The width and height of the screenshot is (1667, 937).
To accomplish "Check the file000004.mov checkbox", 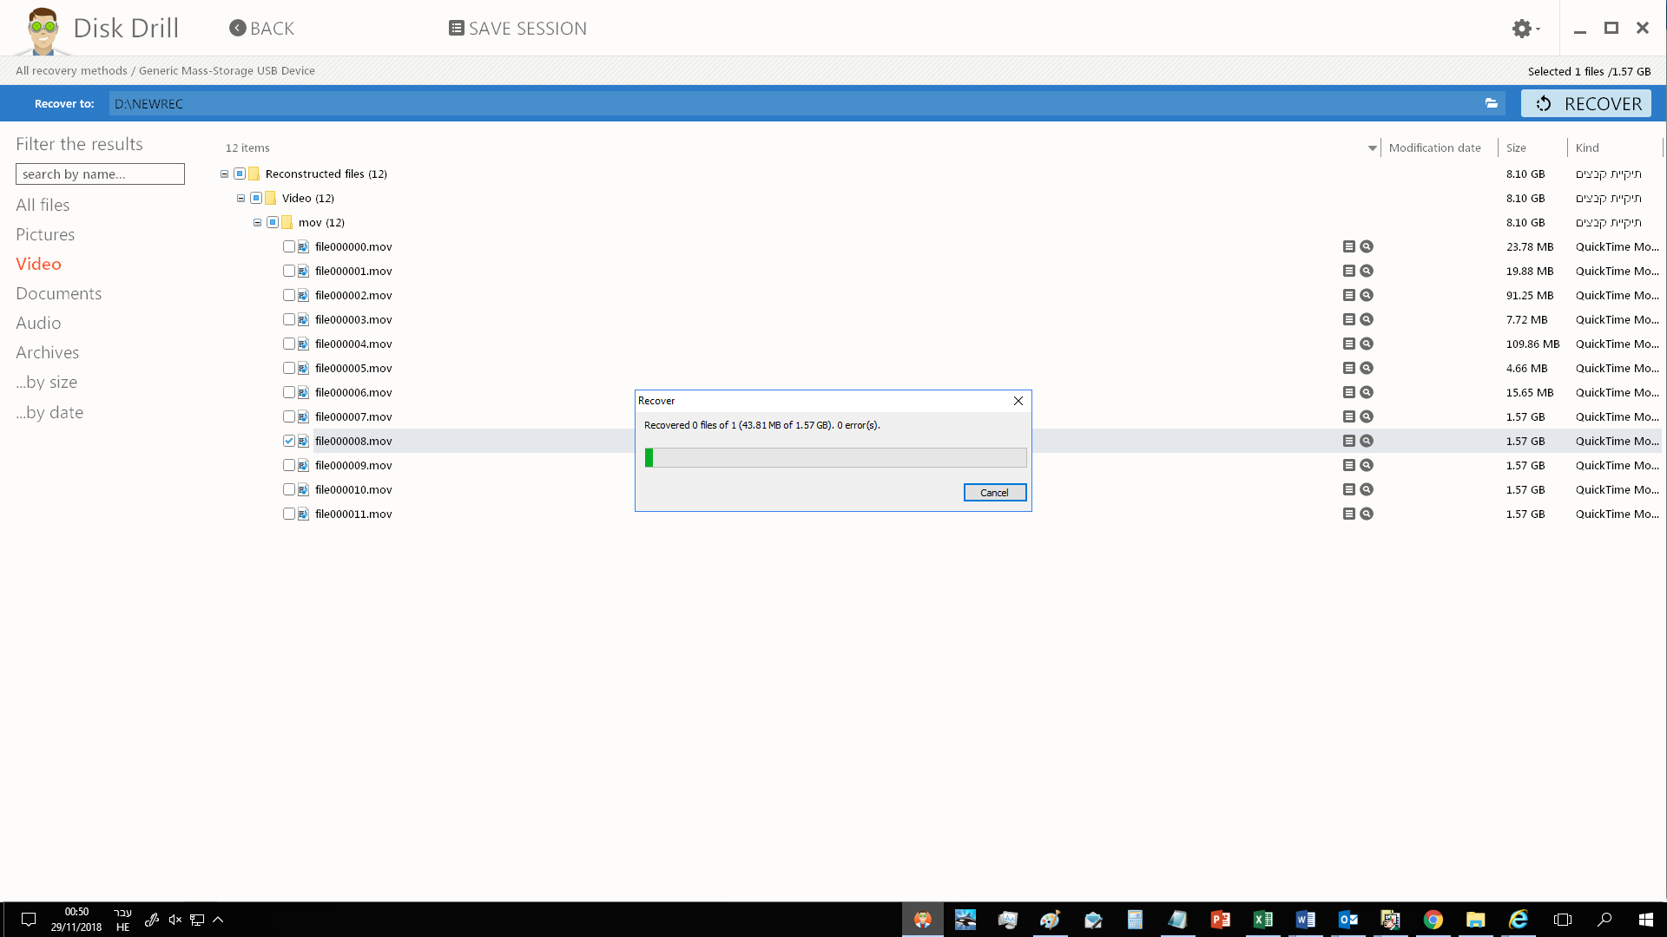I will click(289, 344).
